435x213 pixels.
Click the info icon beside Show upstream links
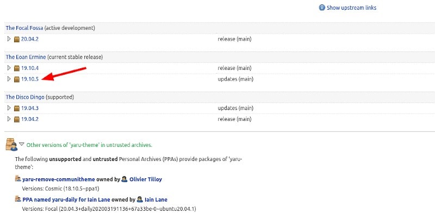(322, 8)
